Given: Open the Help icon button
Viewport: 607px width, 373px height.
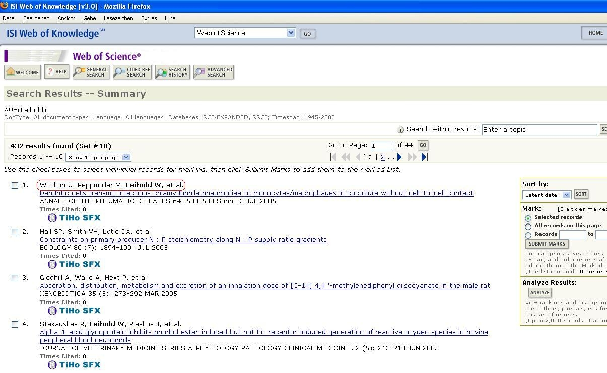Looking at the screenshot, I should coord(56,72).
